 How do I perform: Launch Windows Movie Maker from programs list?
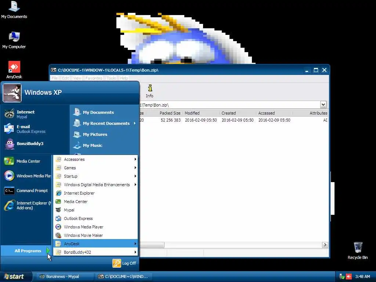pos(96,235)
